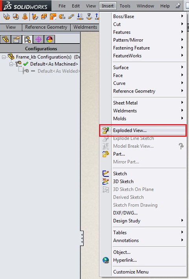
Task: Choose 3D Sketch from Insert menu
Action: [x=143, y=182]
